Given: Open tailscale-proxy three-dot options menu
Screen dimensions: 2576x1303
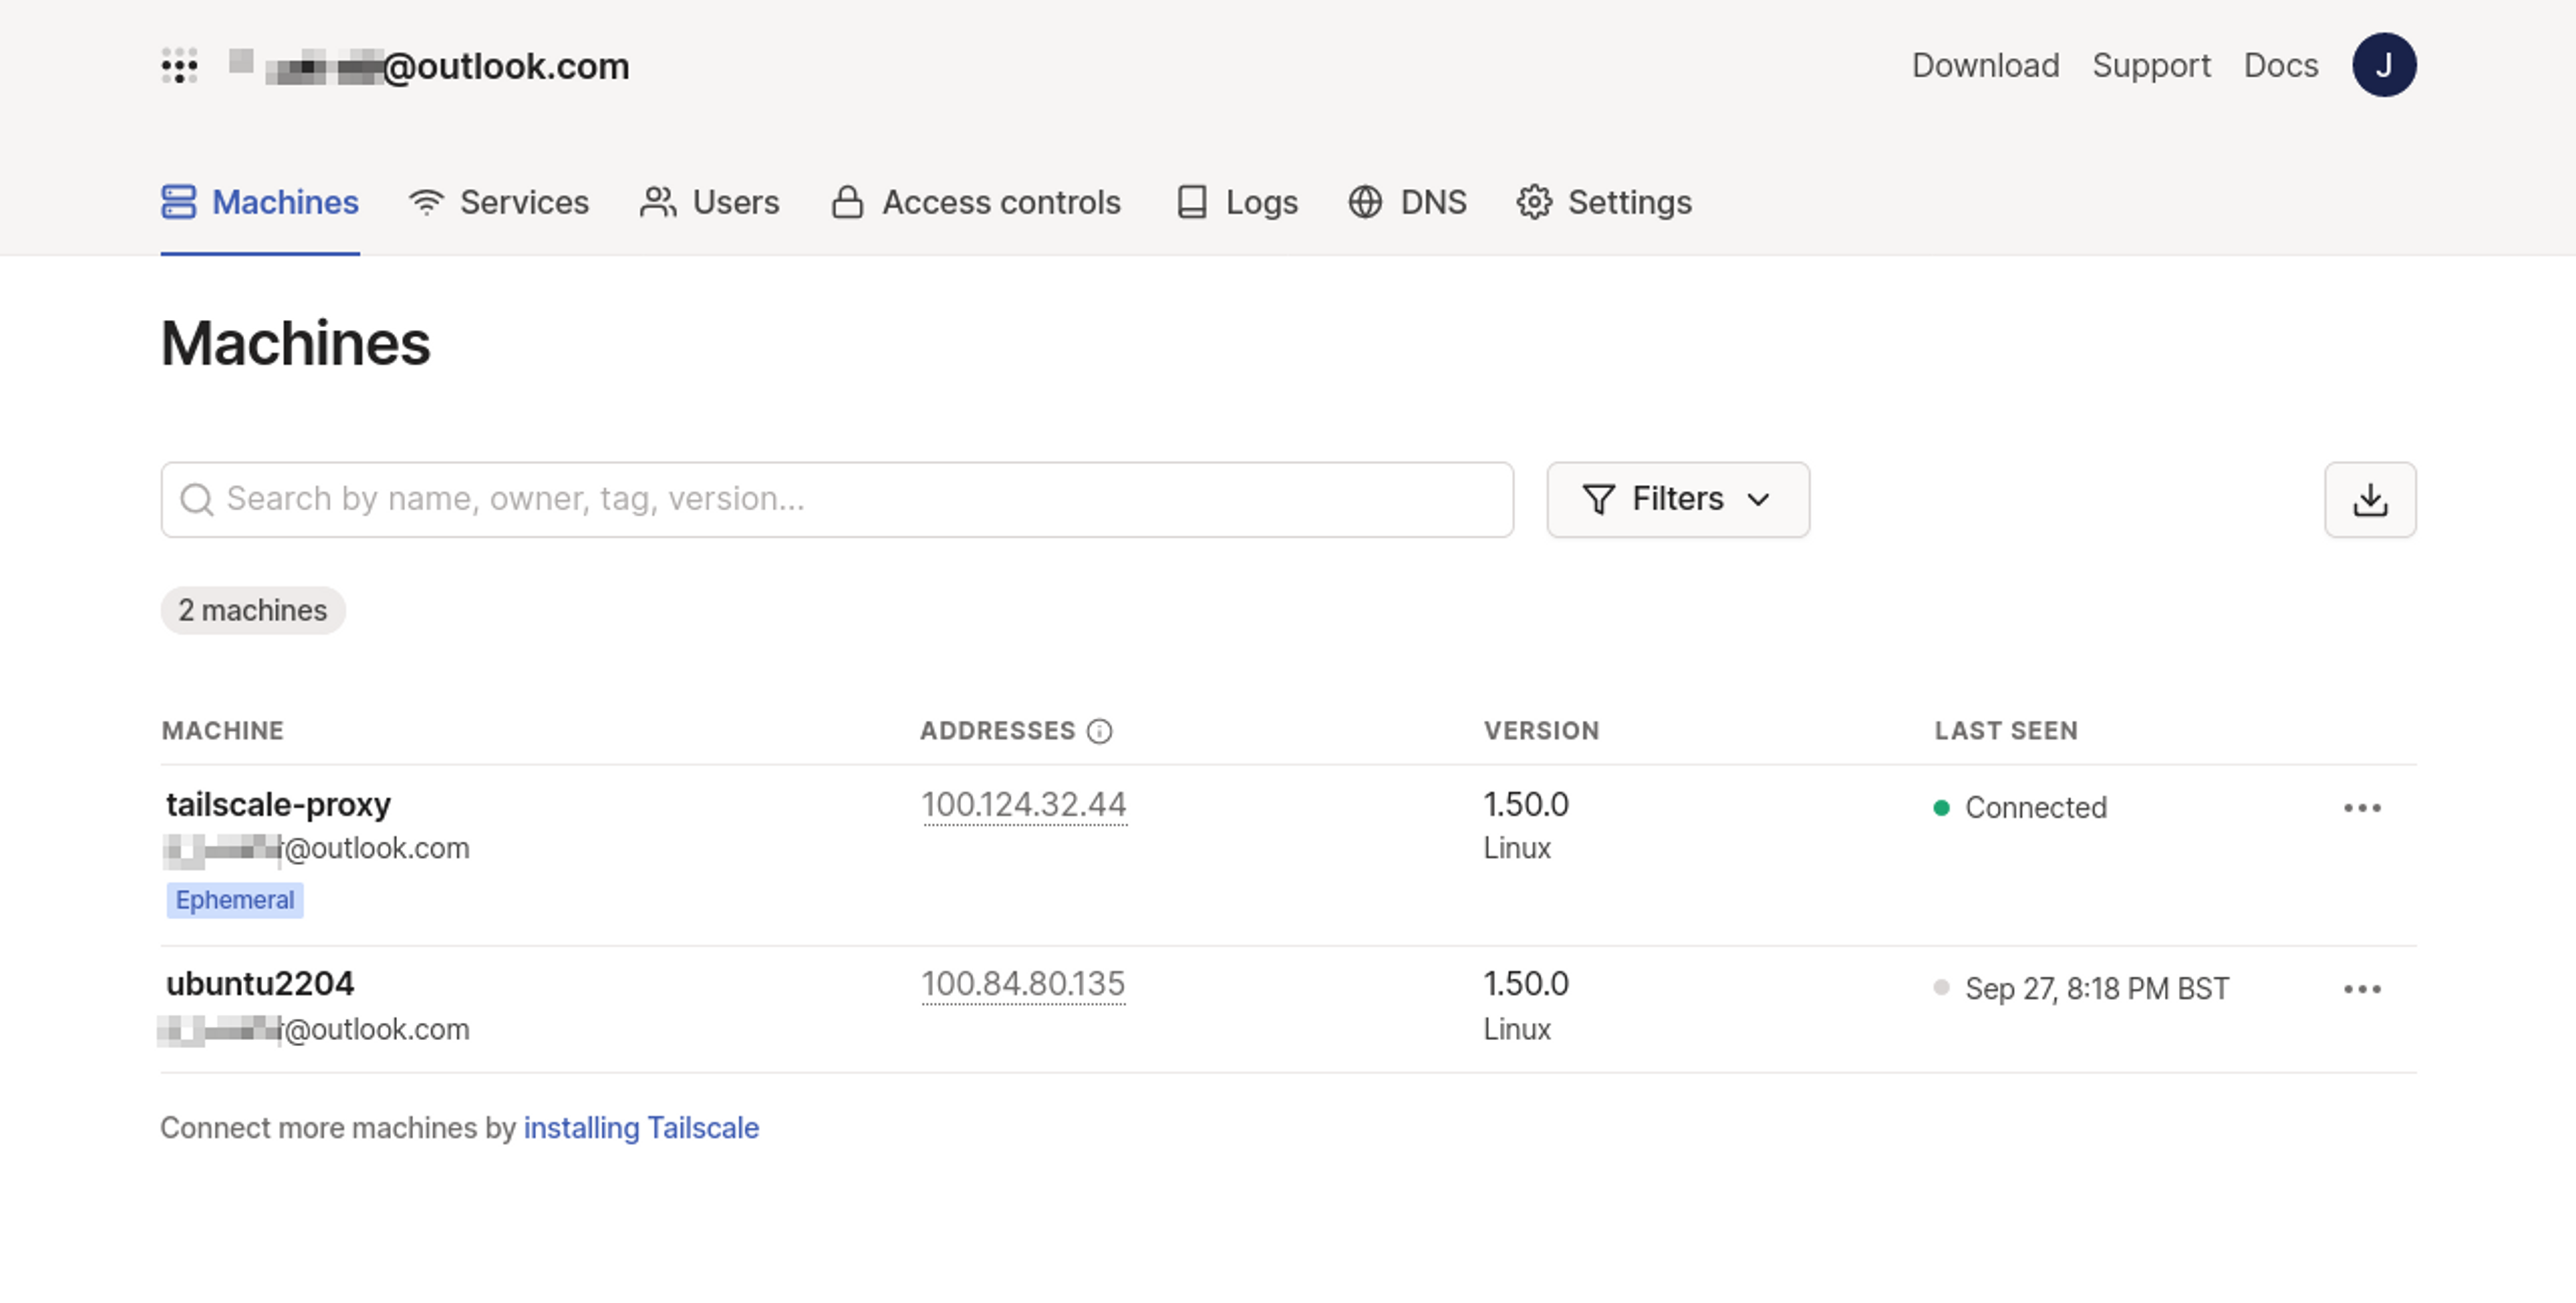Looking at the screenshot, I should [x=2361, y=807].
